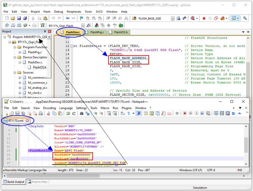Close the RT1170.xml tab in Notepad++
253x191 pixels.
pyautogui.click(x=27, y=121)
